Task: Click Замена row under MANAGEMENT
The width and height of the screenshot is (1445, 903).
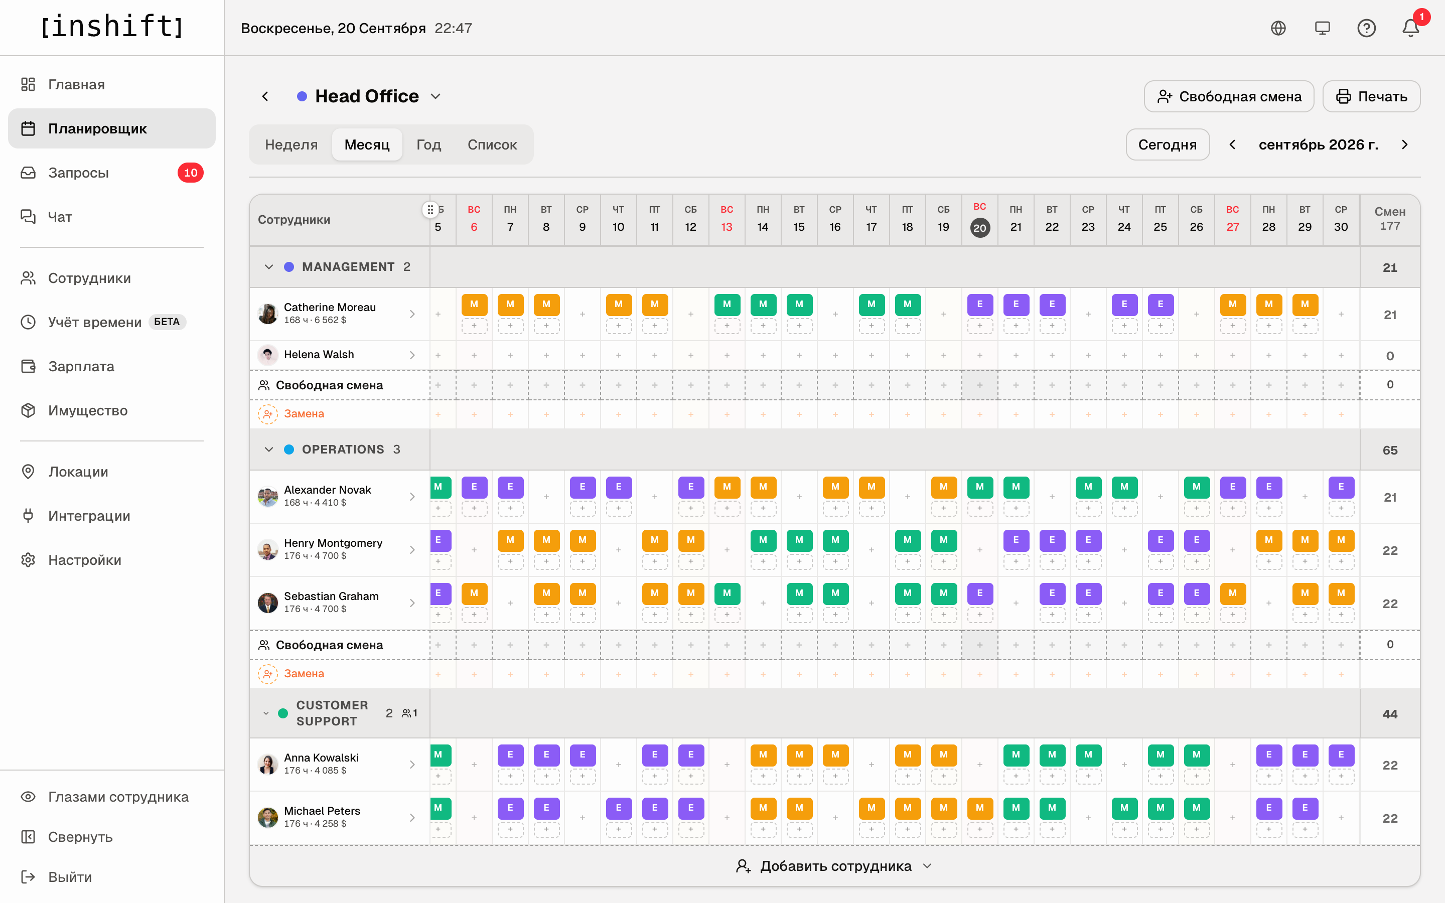Action: (304, 413)
